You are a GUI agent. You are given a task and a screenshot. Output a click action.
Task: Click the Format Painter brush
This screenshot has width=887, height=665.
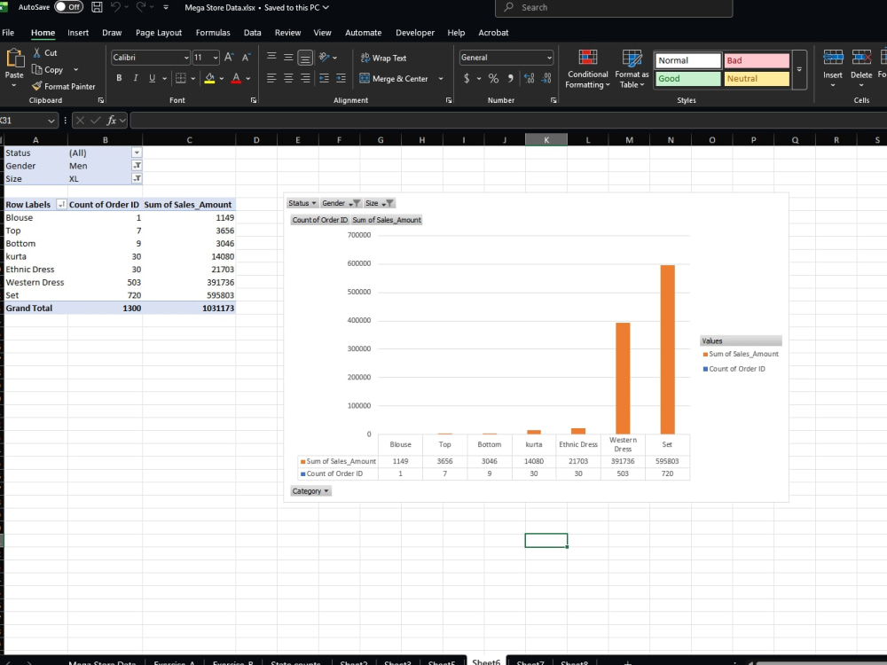[37, 86]
